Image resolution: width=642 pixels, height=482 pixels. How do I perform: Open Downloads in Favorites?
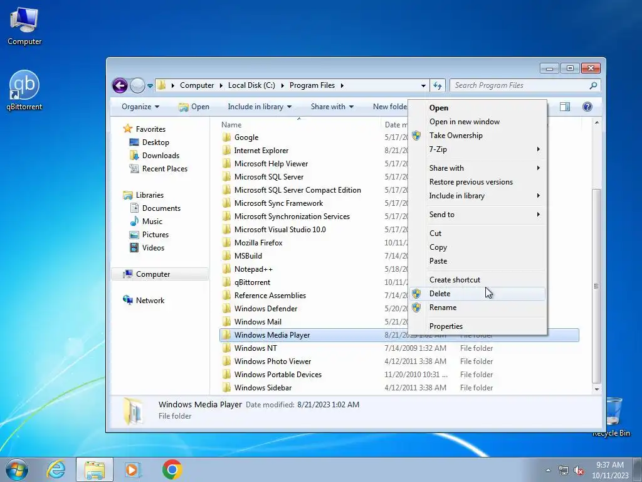point(160,156)
